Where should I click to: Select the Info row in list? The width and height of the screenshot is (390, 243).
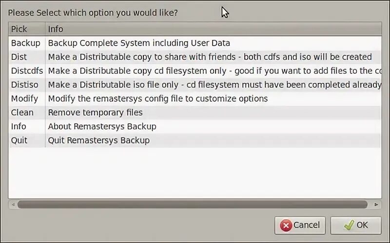pos(19,126)
